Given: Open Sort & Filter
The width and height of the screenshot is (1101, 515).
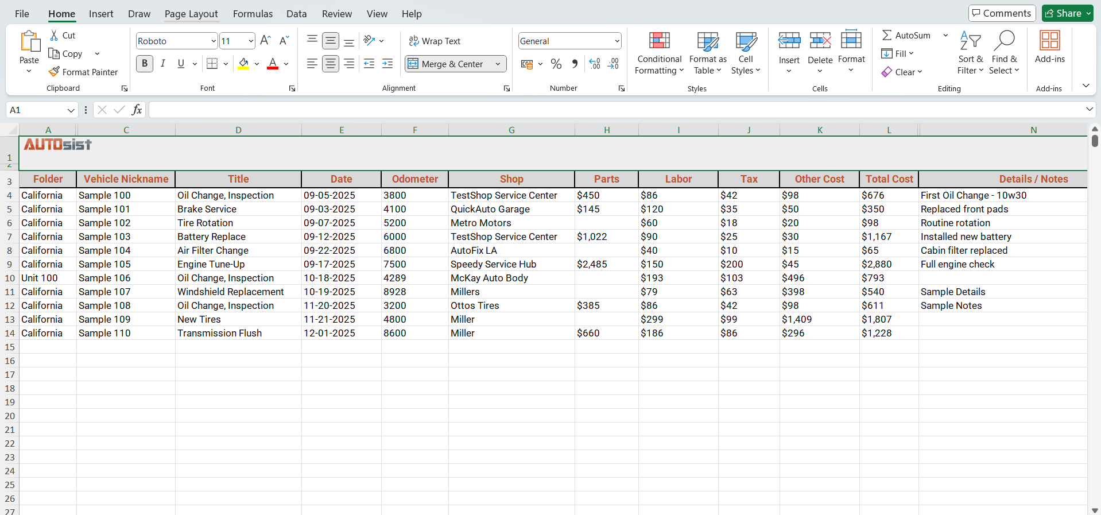Looking at the screenshot, I should [x=970, y=53].
